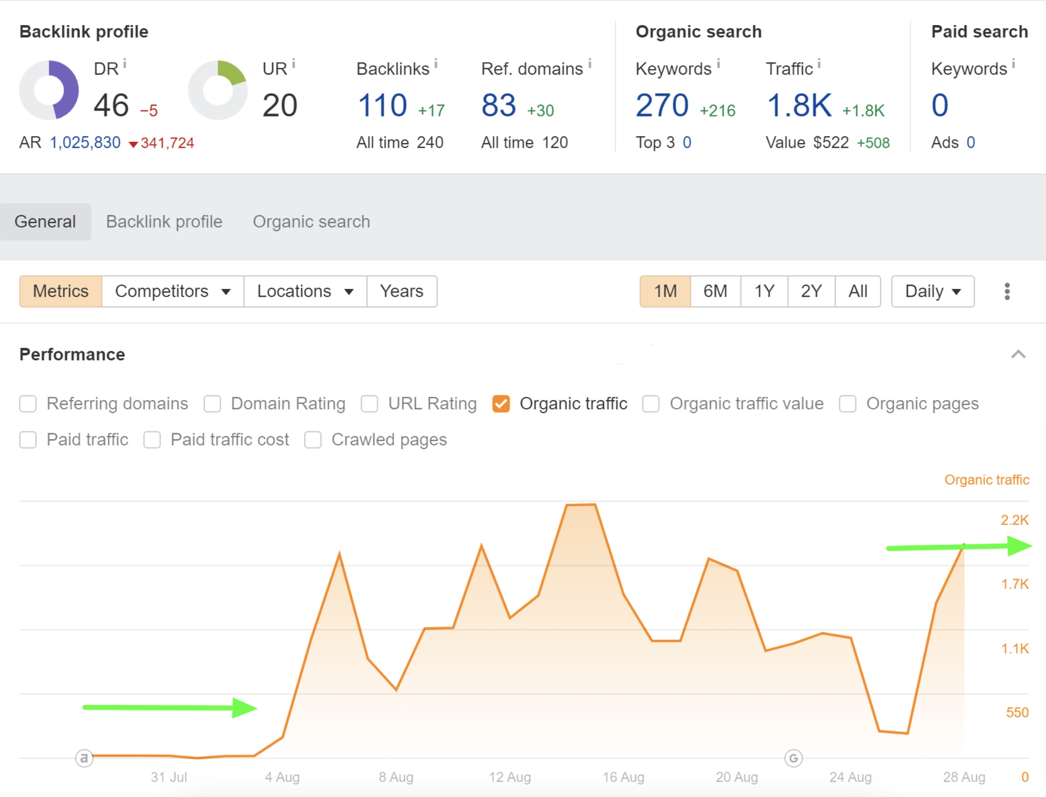This screenshot has width=1046, height=797.
Task: Click the paid Keywords value 0
Action: coord(939,106)
